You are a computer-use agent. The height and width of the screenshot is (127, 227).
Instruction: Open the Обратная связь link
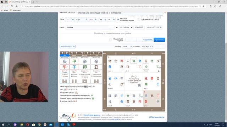[x=157, y=117]
